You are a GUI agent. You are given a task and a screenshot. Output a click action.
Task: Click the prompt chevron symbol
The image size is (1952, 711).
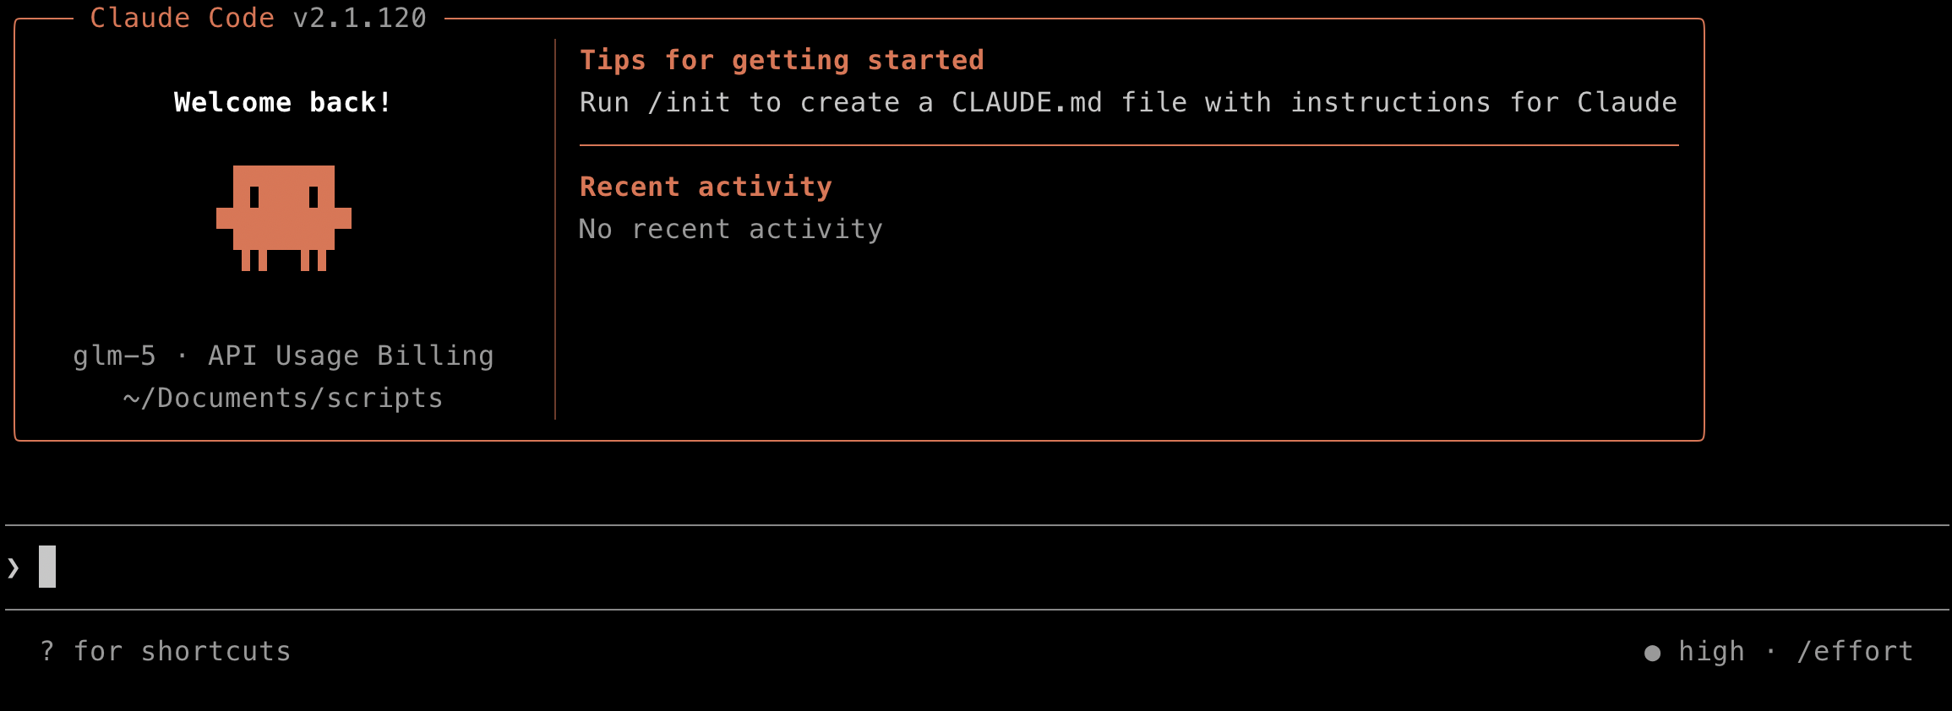click(14, 567)
